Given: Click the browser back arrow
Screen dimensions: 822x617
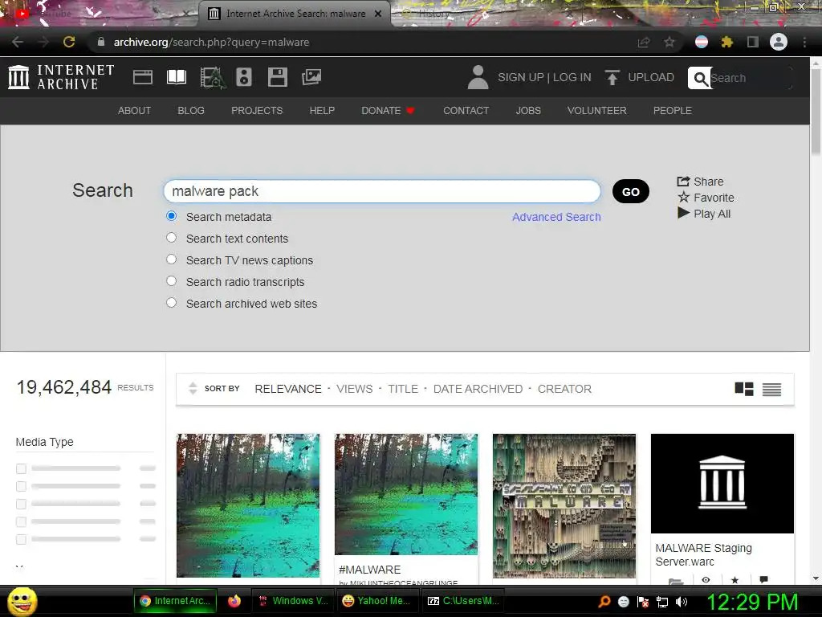Looking at the screenshot, I should (18, 42).
